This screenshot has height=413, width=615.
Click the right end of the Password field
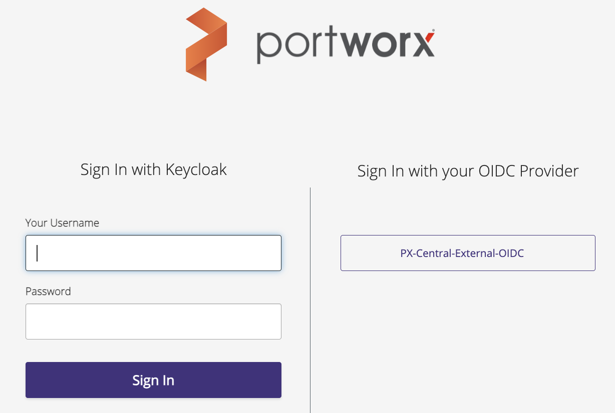click(x=270, y=321)
